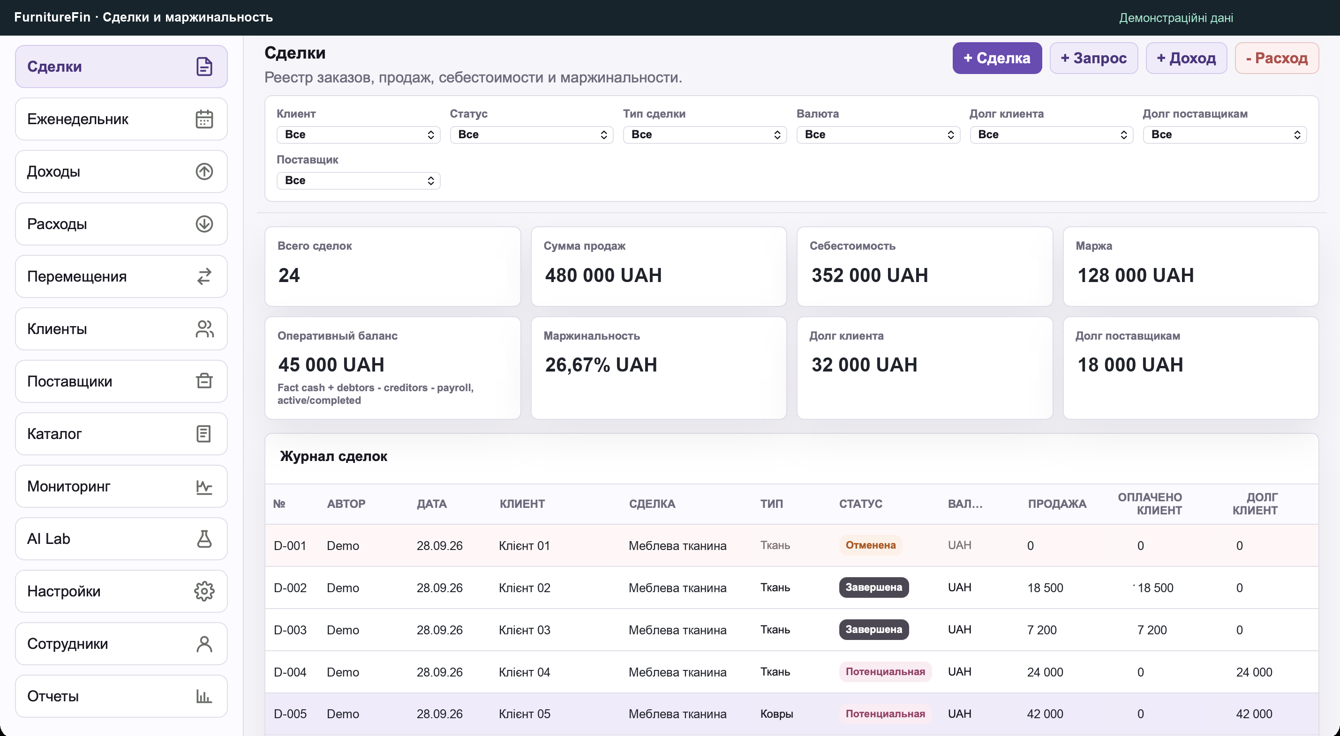This screenshot has width=1340, height=736.
Task: Open the Статус filter dropdown
Action: [532, 134]
